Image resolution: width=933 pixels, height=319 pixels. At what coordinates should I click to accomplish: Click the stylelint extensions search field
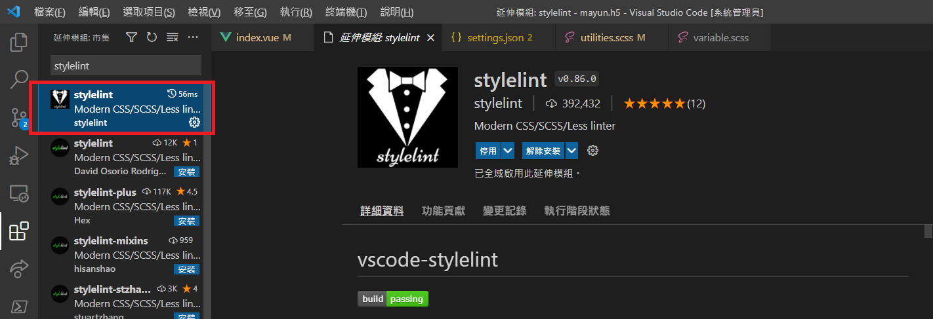(126, 66)
